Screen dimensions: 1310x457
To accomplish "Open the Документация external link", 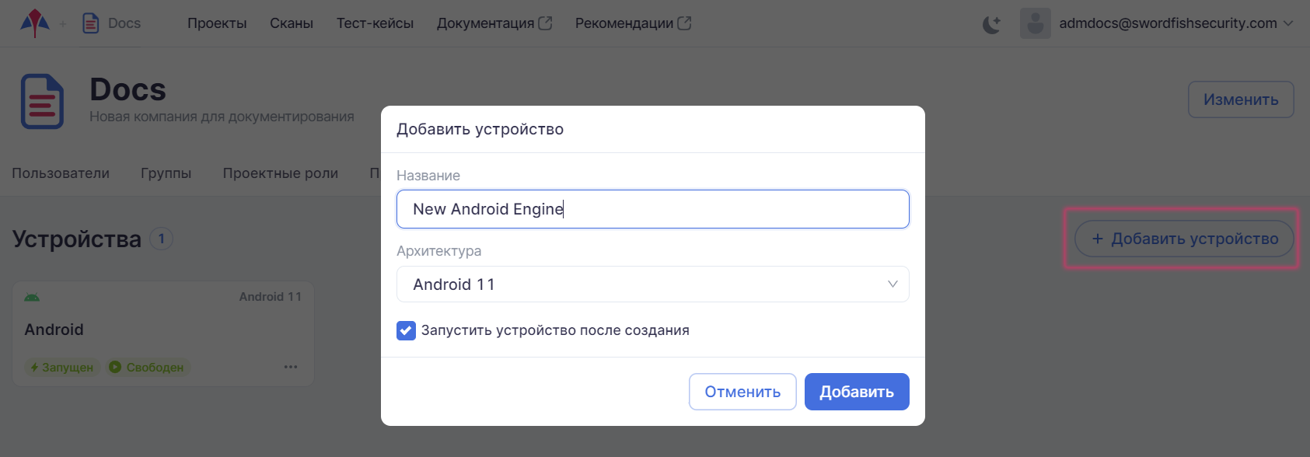I will point(494,23).
